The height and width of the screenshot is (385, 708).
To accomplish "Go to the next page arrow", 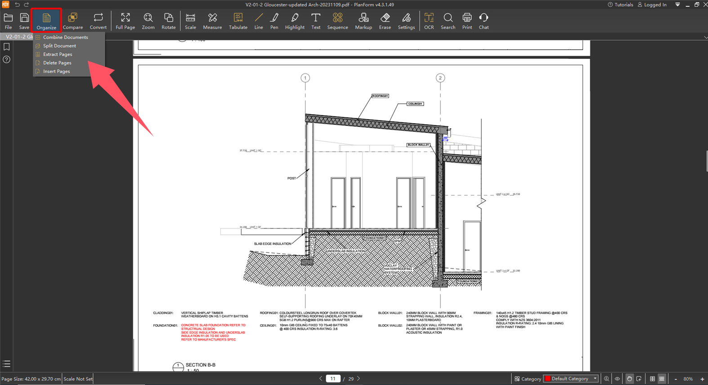I will (x=358, y=379).
